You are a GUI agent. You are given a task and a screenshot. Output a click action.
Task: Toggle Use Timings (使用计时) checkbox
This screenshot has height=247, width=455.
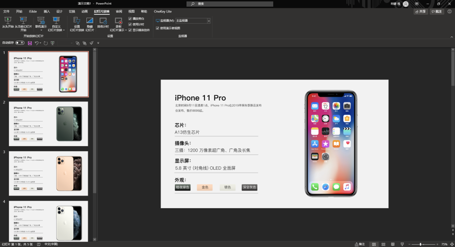(x=130, y=24)
